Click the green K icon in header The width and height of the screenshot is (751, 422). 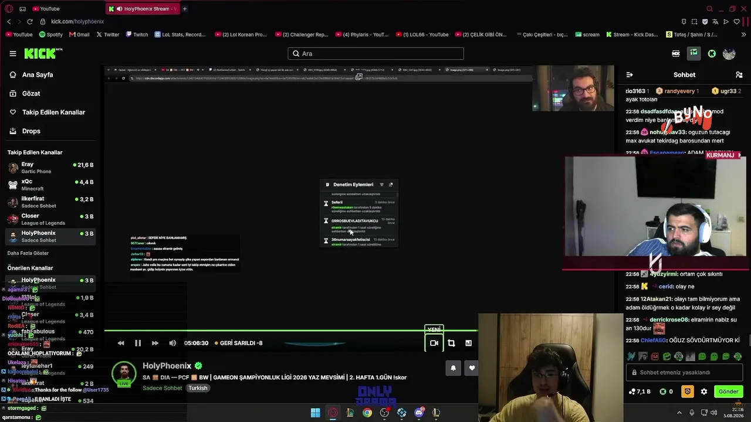(712, 53)
